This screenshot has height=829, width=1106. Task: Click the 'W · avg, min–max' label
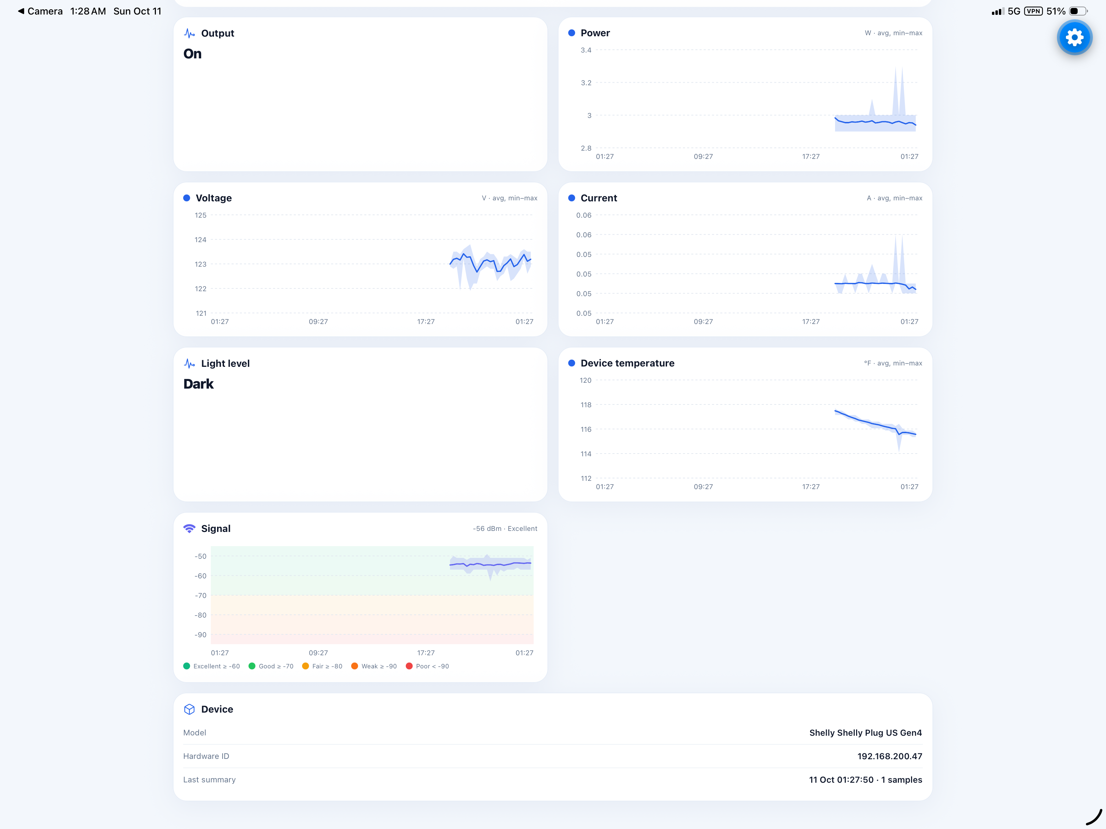pyautogui.click(x=893, y=33)
